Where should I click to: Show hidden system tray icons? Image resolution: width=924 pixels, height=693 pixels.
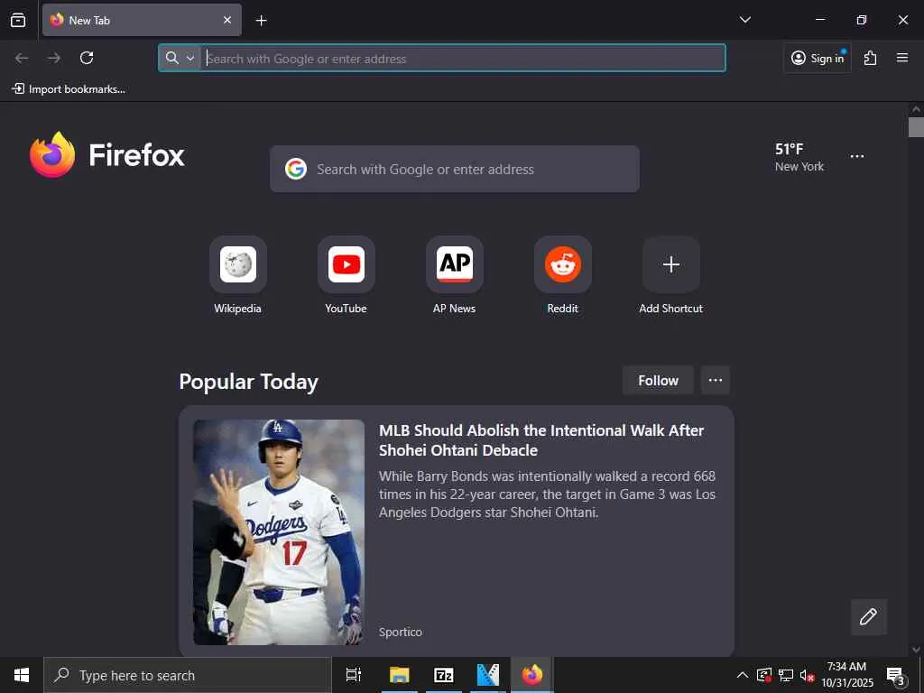(x=743, y=675)
